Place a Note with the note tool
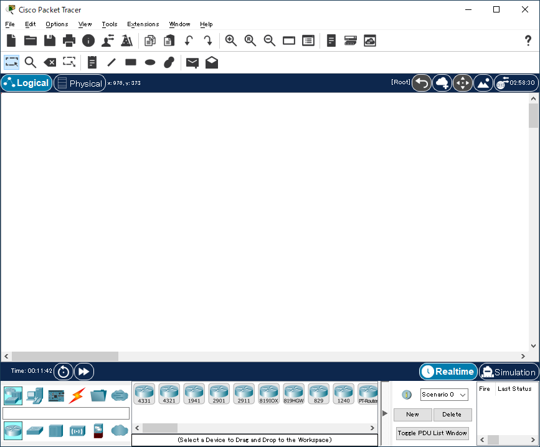The width and height of the screenshot is (540, 447). pyautogui.click(x=92, y=62)
